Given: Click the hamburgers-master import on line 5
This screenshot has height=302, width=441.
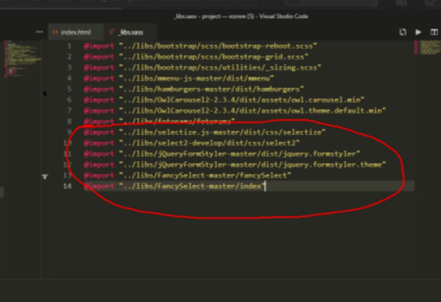Looking at the screenshot, I should coord(194,89).
